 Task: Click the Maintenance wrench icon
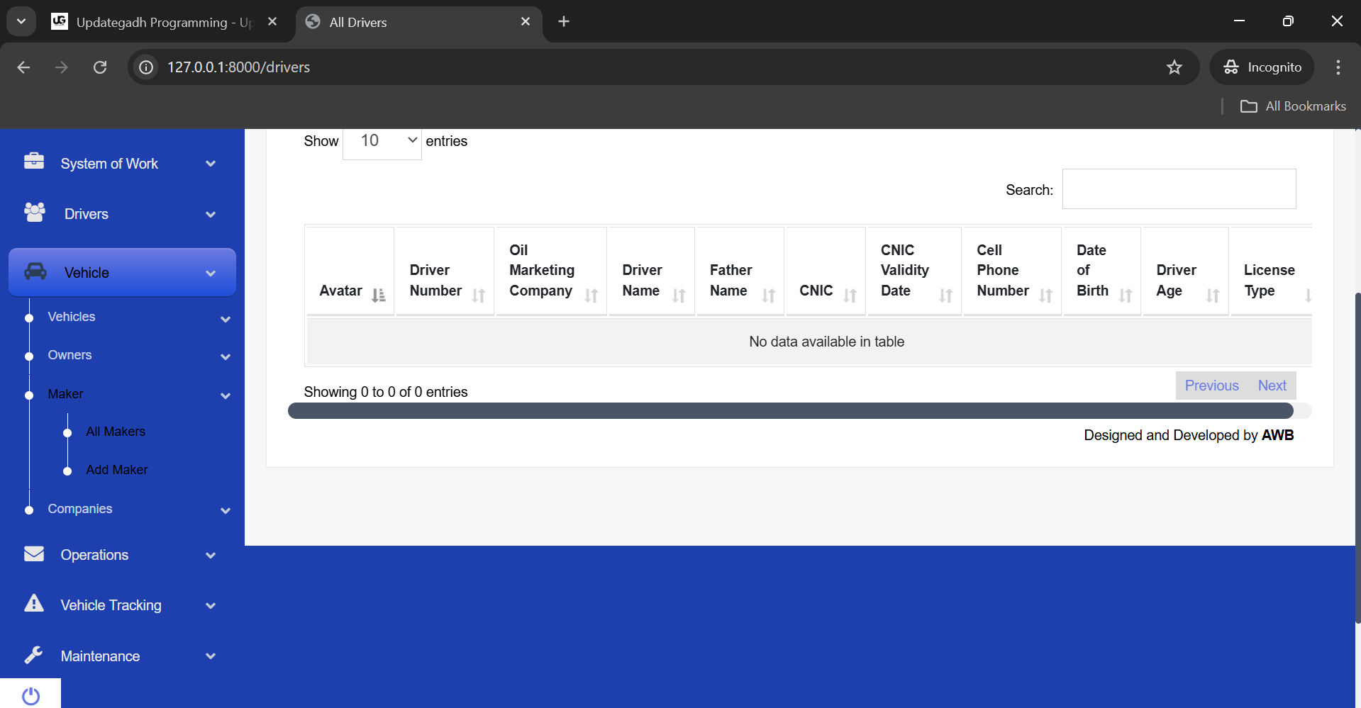33,655
